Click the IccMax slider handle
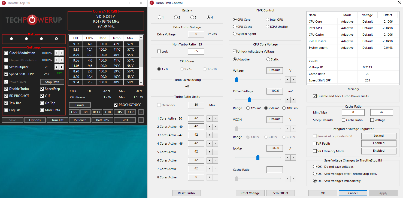The image size is (403, 198). coord(258,157)
